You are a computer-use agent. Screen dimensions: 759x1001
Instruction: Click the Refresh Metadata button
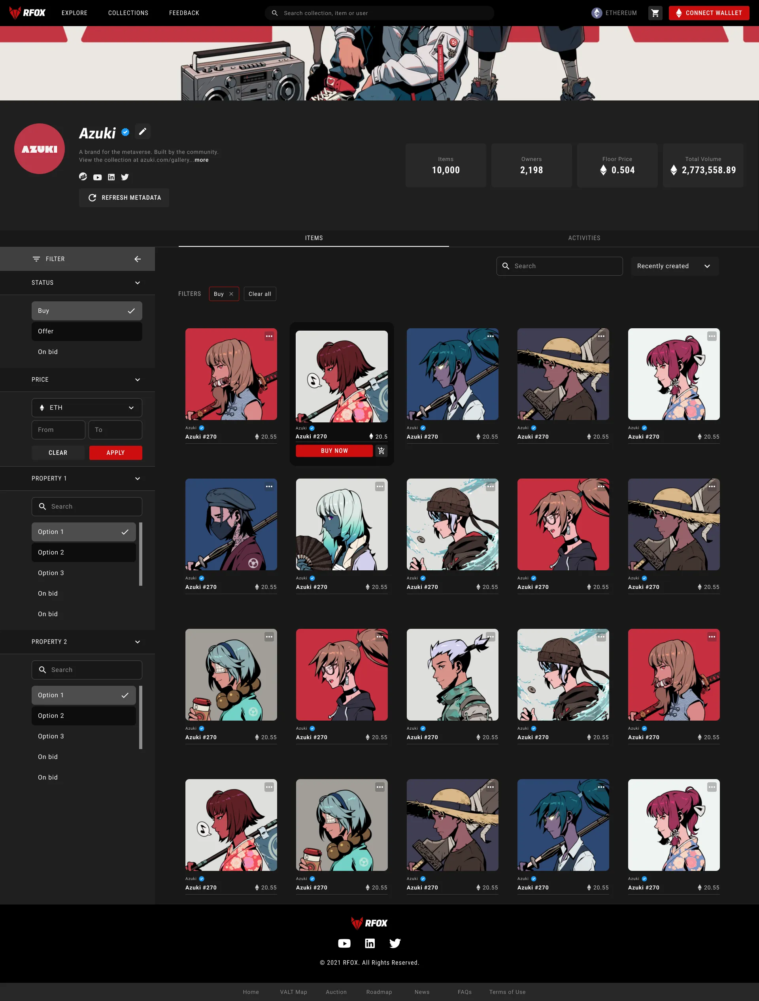click(124, 198)
